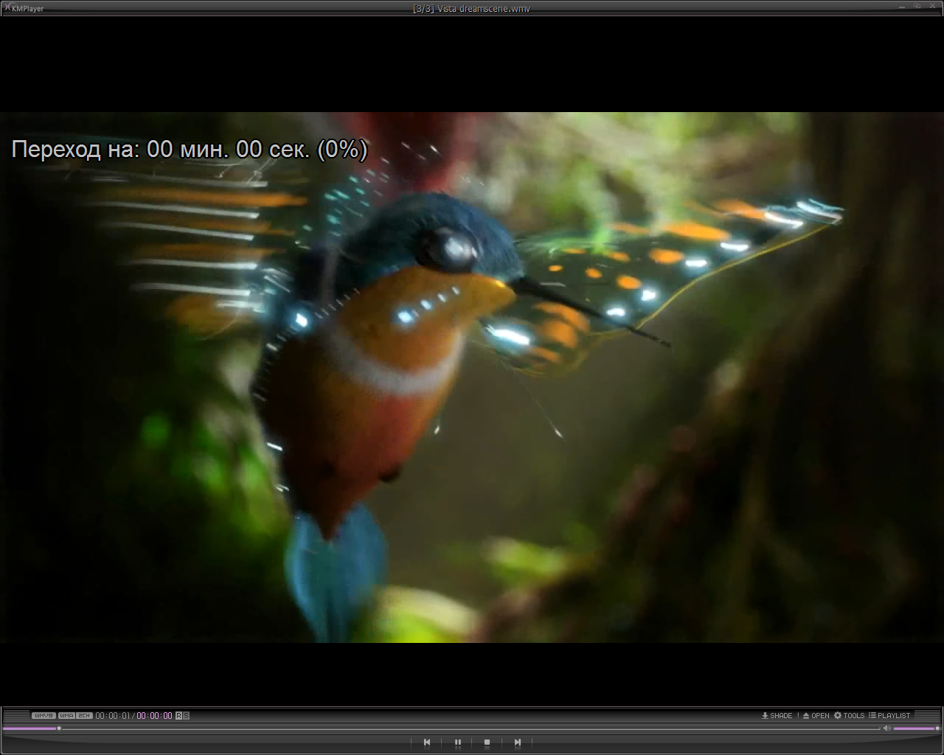Click the seek bar handle

pyautogui.click(x=59, y=728)
